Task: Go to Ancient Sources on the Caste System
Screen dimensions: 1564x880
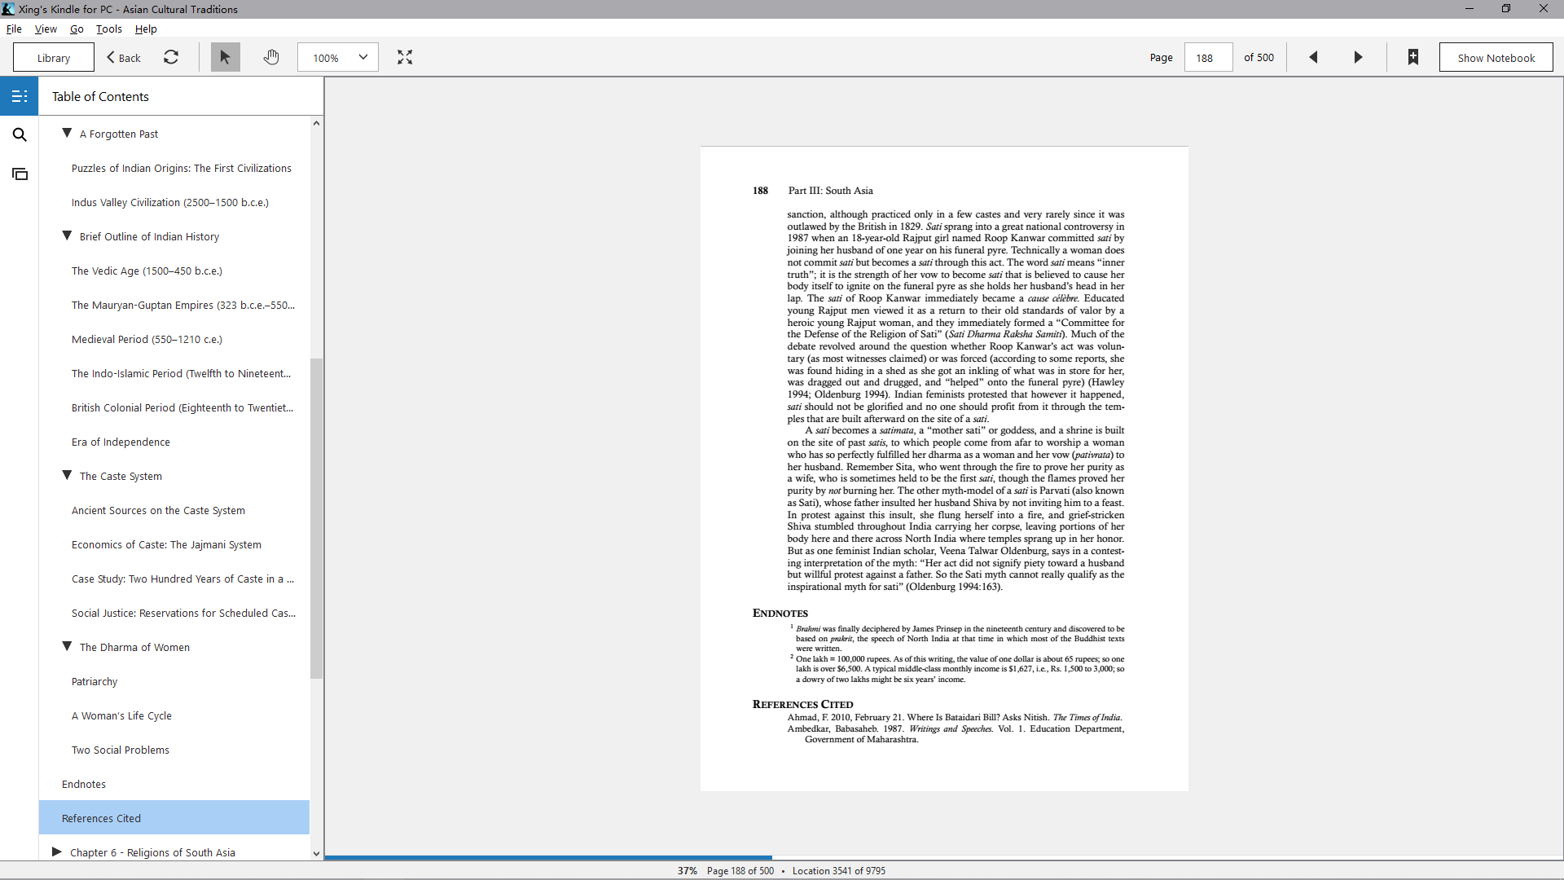Action: tap(158, 510)
